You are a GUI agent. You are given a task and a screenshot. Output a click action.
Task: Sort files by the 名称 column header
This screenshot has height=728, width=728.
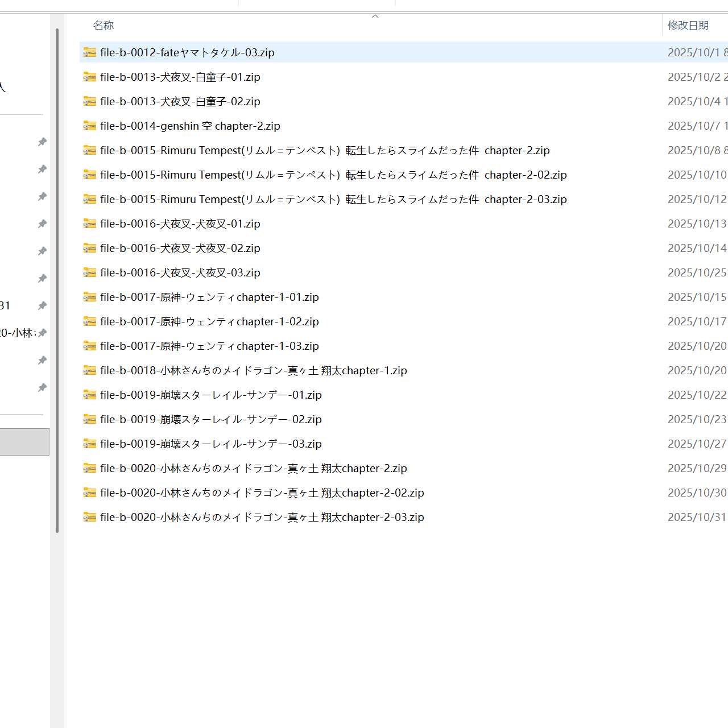[104, 26]
